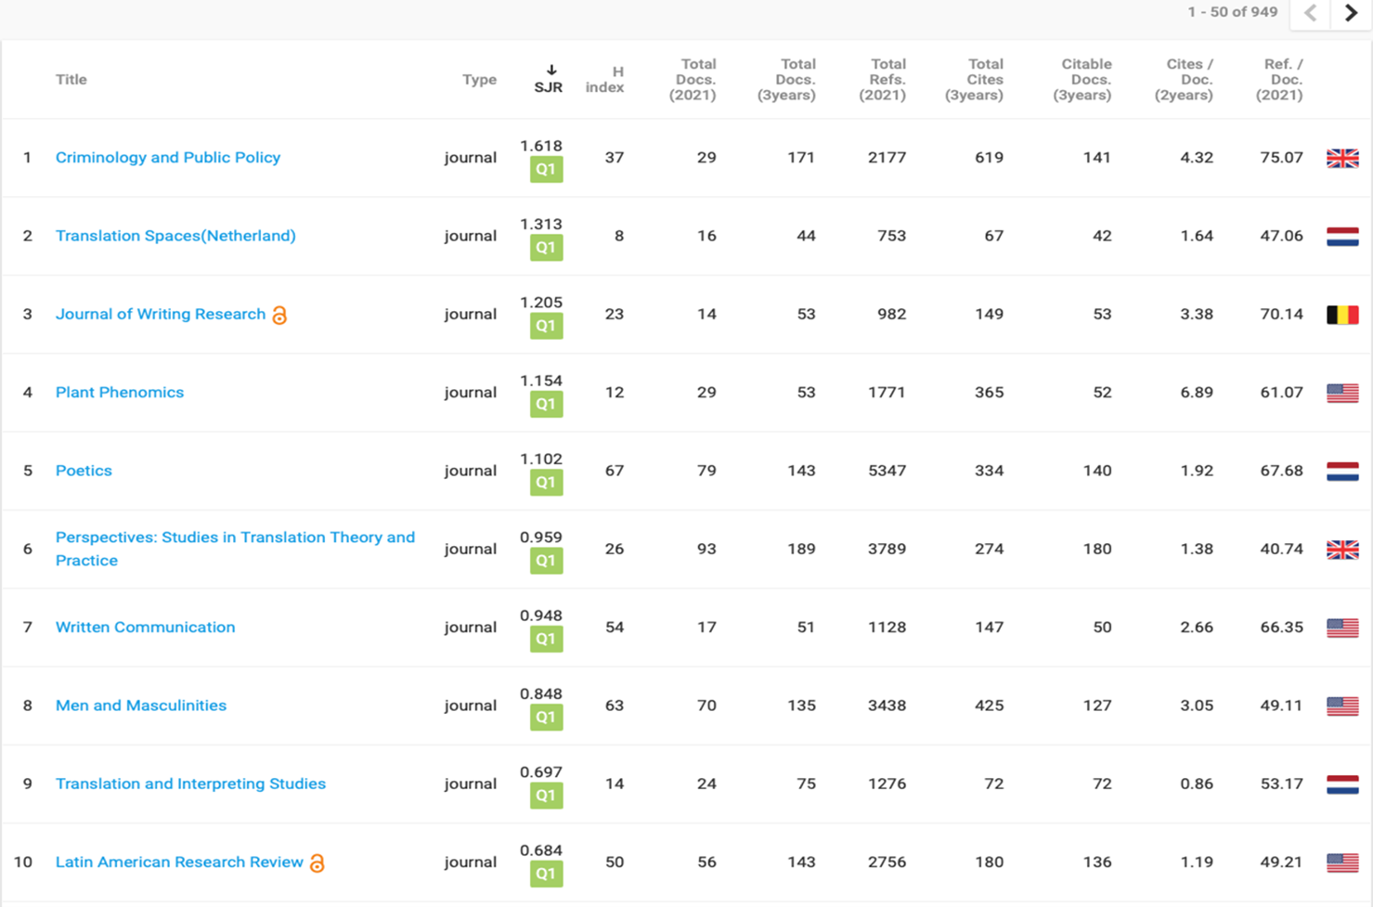Click Q1 badge for Translation Spaces
Image resolution: width=1373 pixels, height=907 pixels.
(546, 248)
